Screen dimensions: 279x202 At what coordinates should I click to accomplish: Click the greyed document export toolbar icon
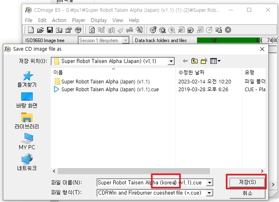(x=200, y=30)
